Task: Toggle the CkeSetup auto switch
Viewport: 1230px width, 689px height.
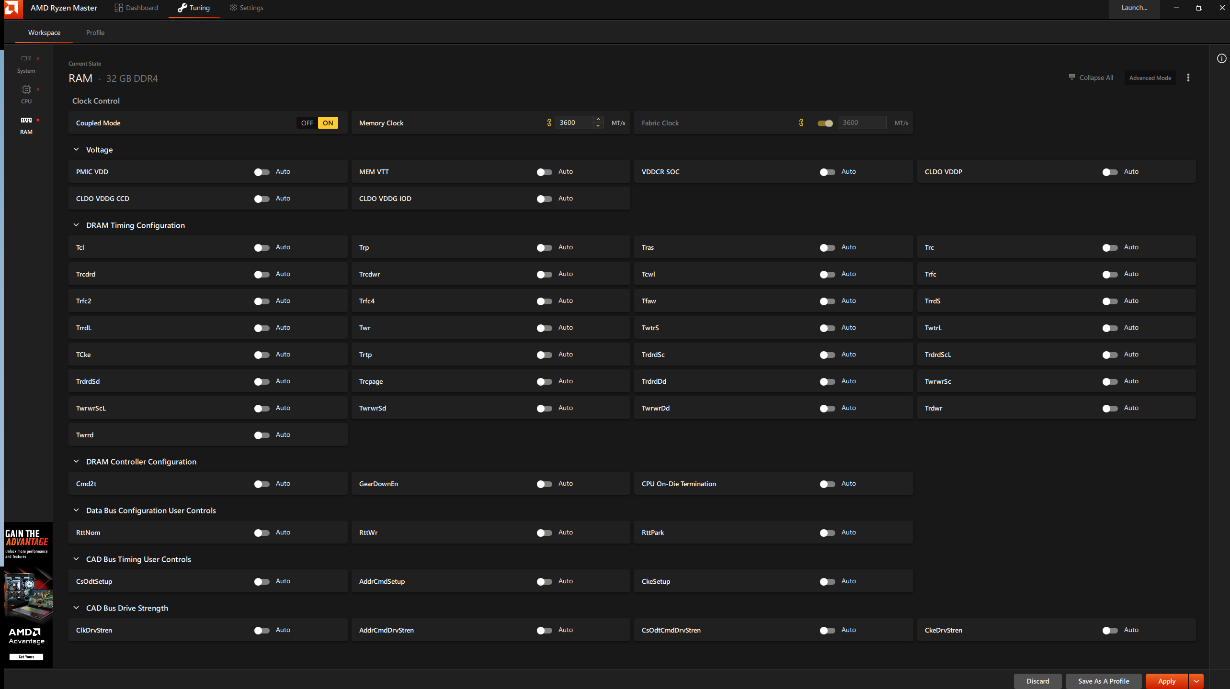Action: pos(827,581)
